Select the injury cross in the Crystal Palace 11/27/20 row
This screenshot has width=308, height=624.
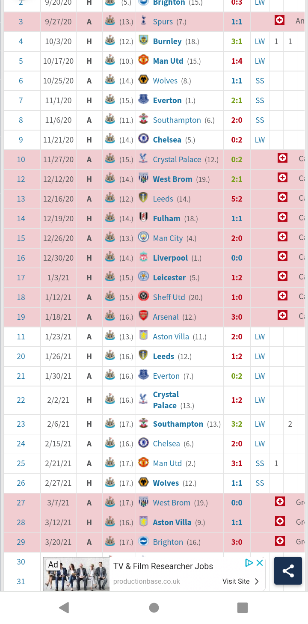[x=282, y=158]
